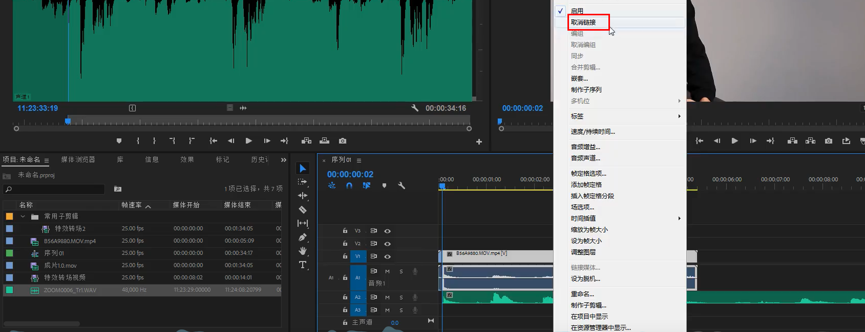
Task: Uncheck 启用 in the context menu
Action: click(620, 11)
